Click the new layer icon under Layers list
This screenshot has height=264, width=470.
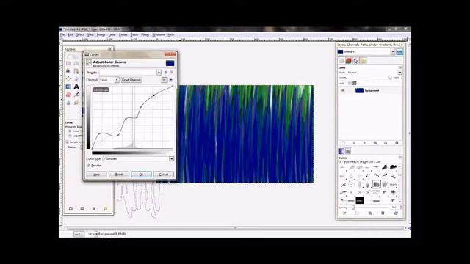[344, 143]
